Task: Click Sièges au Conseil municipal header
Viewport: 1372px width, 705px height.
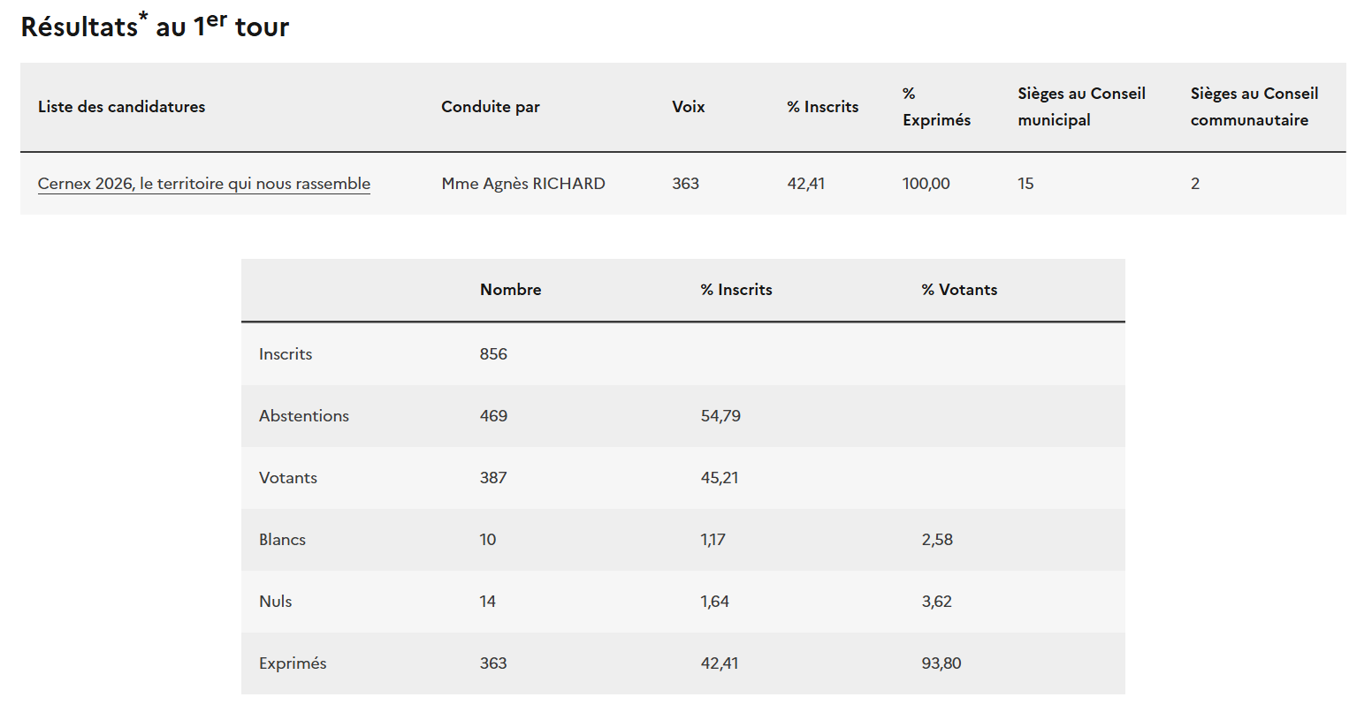Action: (x=1080, y=107)
